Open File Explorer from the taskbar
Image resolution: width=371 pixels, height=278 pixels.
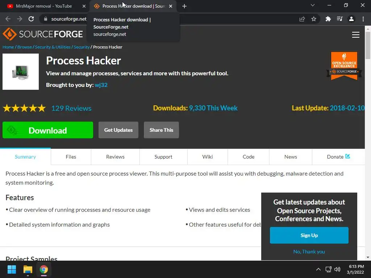pyautogui.click(x=28, y=269)
